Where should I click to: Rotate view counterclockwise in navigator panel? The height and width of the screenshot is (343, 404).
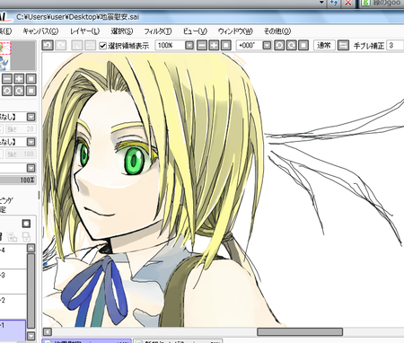pos(7,91)
